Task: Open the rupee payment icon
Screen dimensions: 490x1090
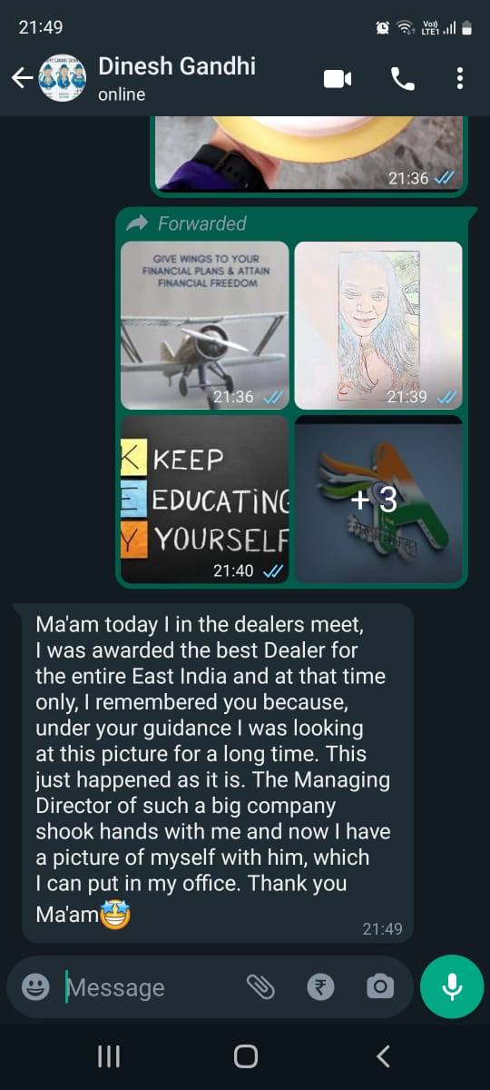Action: (320, 986)
